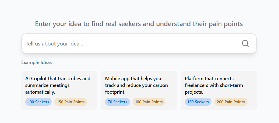This screenshot has width=279, height=123.
Task: Click the 'AI Copilot that transcribes' title text
Action: pyautogui.click(x=58, y=79)
